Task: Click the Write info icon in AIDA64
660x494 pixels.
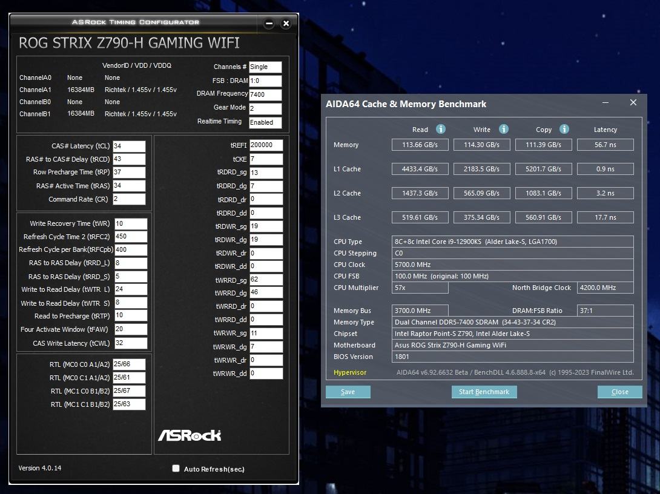Action: coord(503,129)
